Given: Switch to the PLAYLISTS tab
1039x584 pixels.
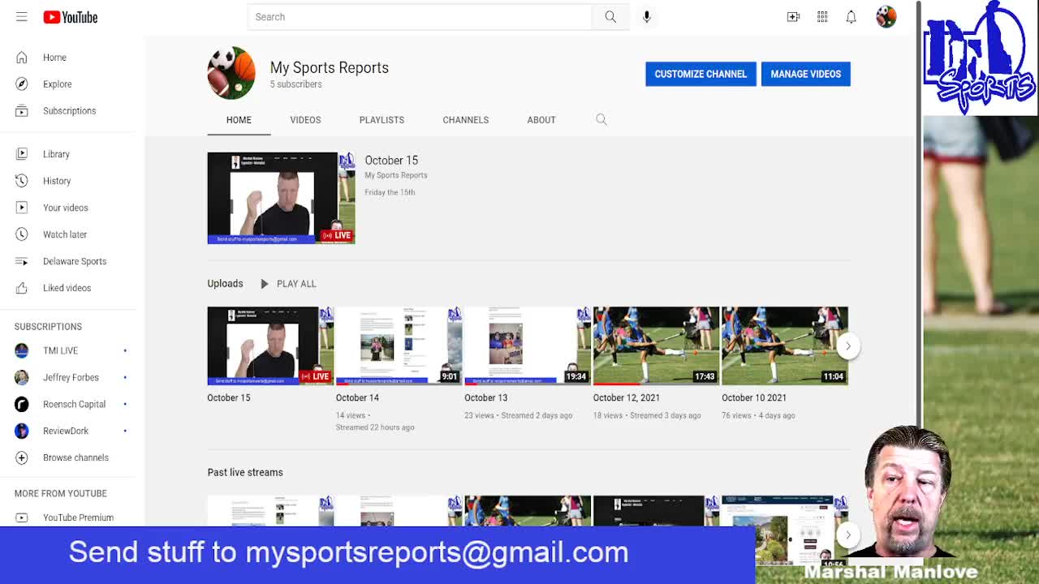Looking at the screenshot, I should (x=382, y=120).
